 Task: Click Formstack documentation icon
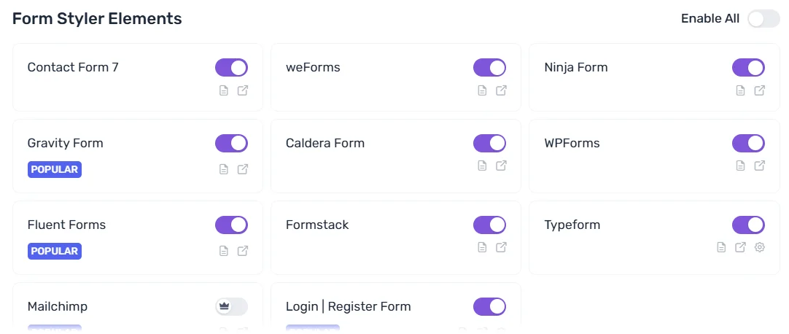click(482, 247)
